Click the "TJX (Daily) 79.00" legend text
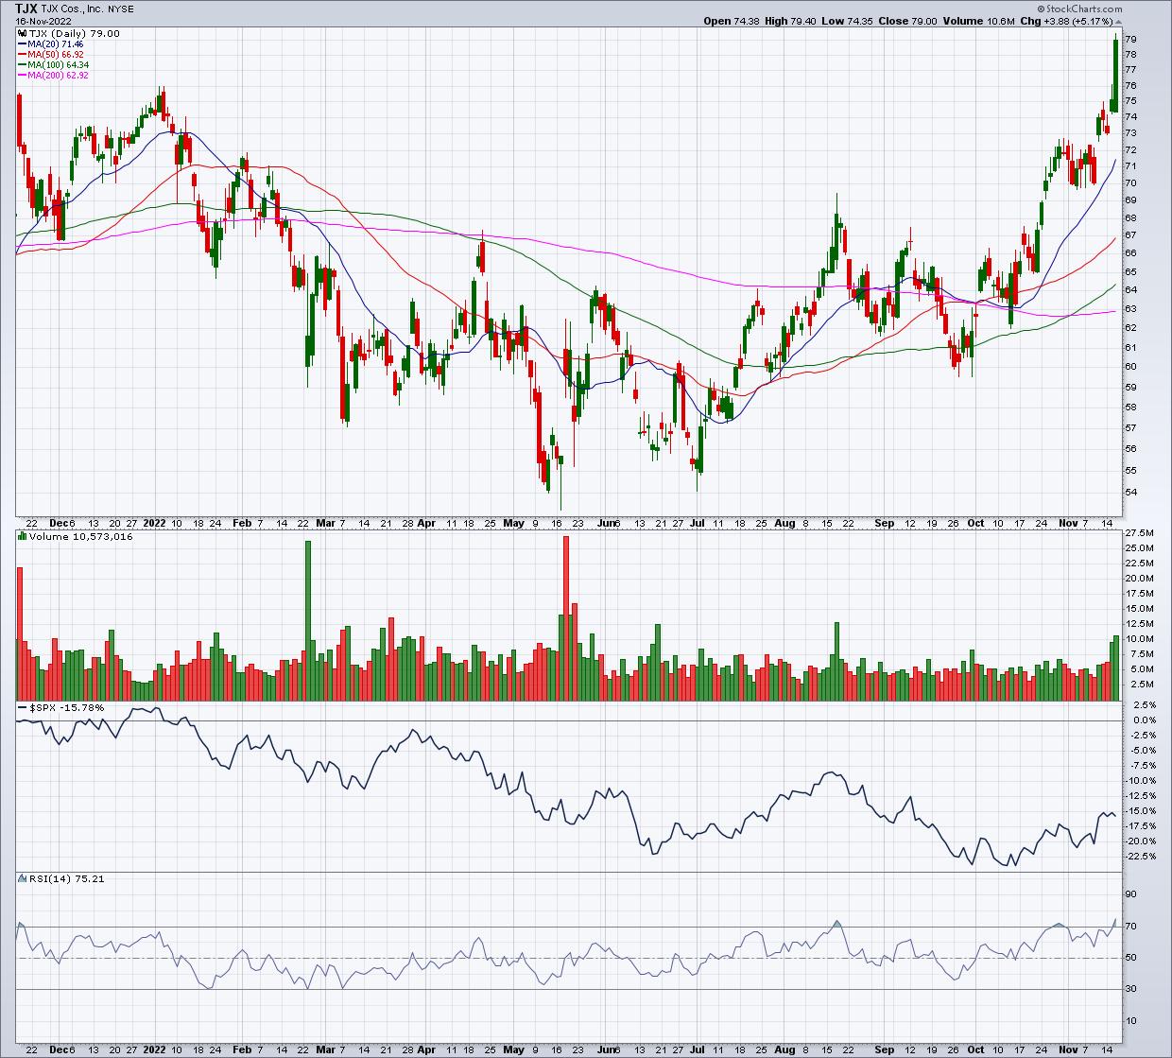1172x1058 pixels. [73, 33]
